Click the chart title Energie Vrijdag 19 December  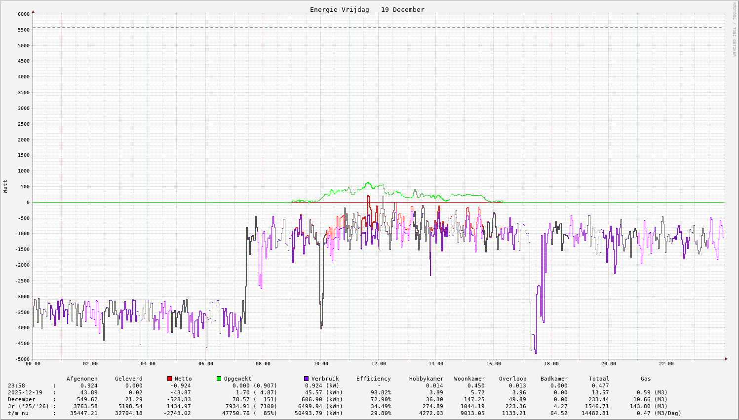[367, 10]
